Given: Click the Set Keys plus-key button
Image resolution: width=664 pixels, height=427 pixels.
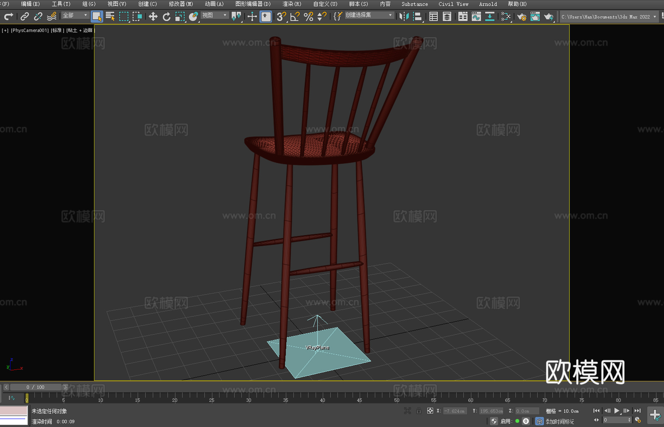Looking at the screenshot, I should click(655, 415).
